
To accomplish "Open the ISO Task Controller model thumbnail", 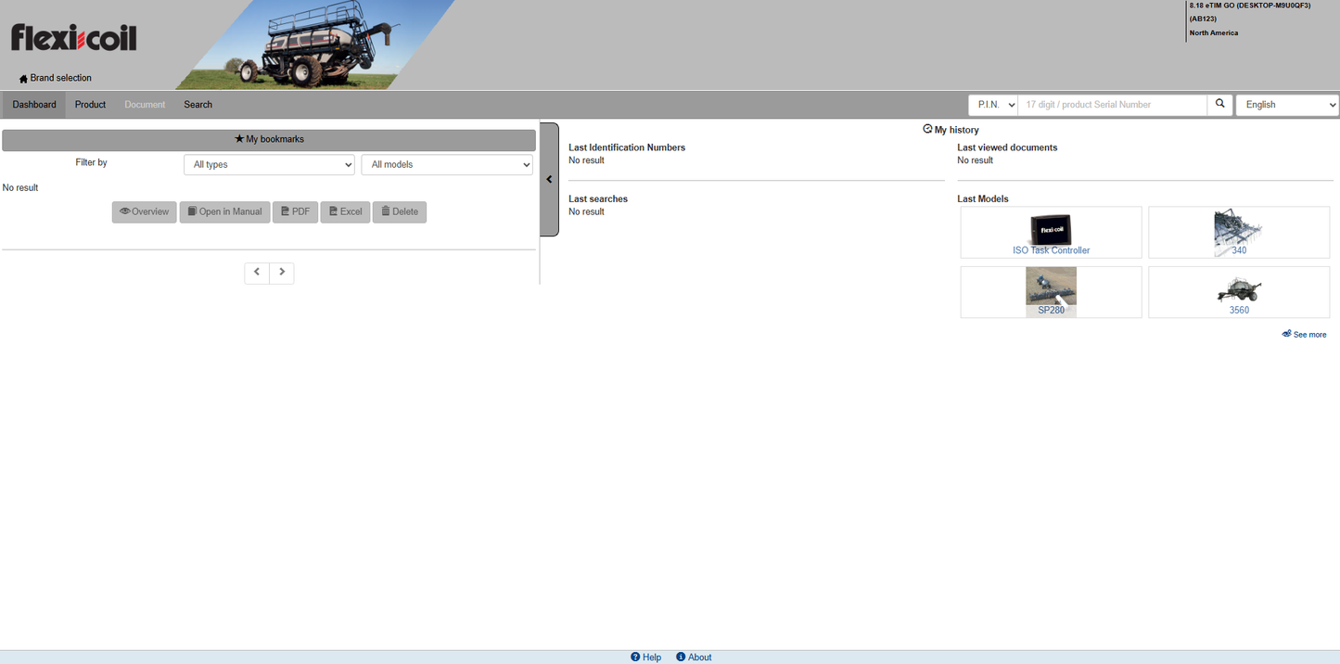I will [1051, 233].
